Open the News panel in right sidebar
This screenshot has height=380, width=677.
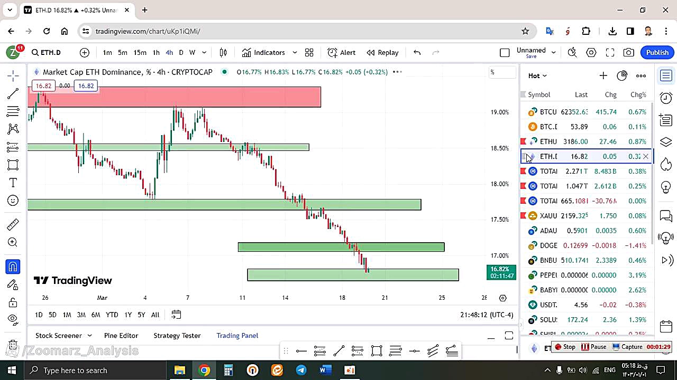(x=666, y=120)
